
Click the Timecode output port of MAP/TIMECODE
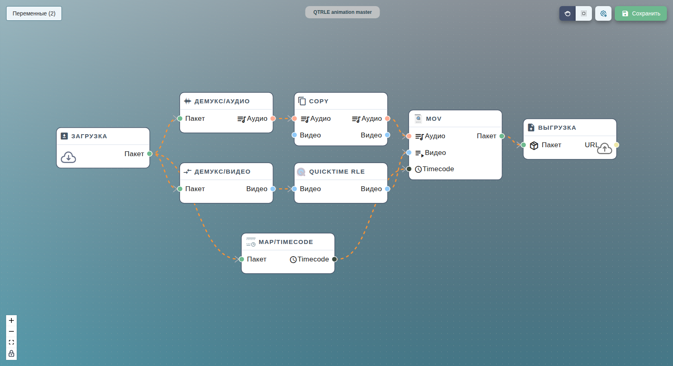coord(334,259)
